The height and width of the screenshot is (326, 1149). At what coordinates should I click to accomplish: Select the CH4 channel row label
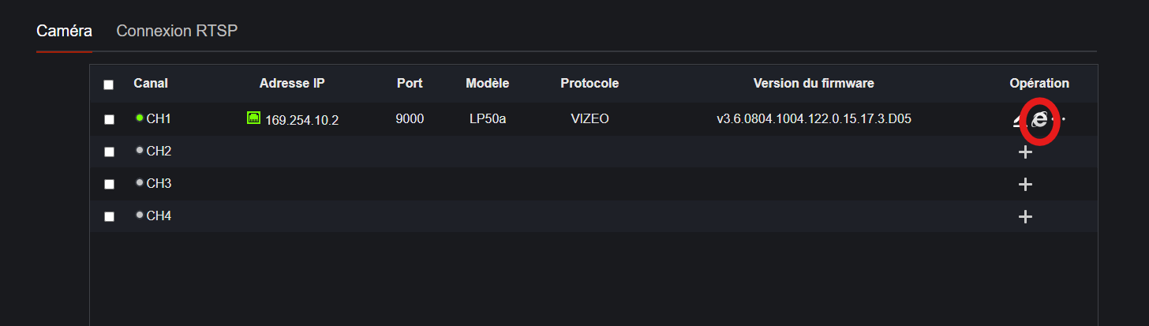159,215
